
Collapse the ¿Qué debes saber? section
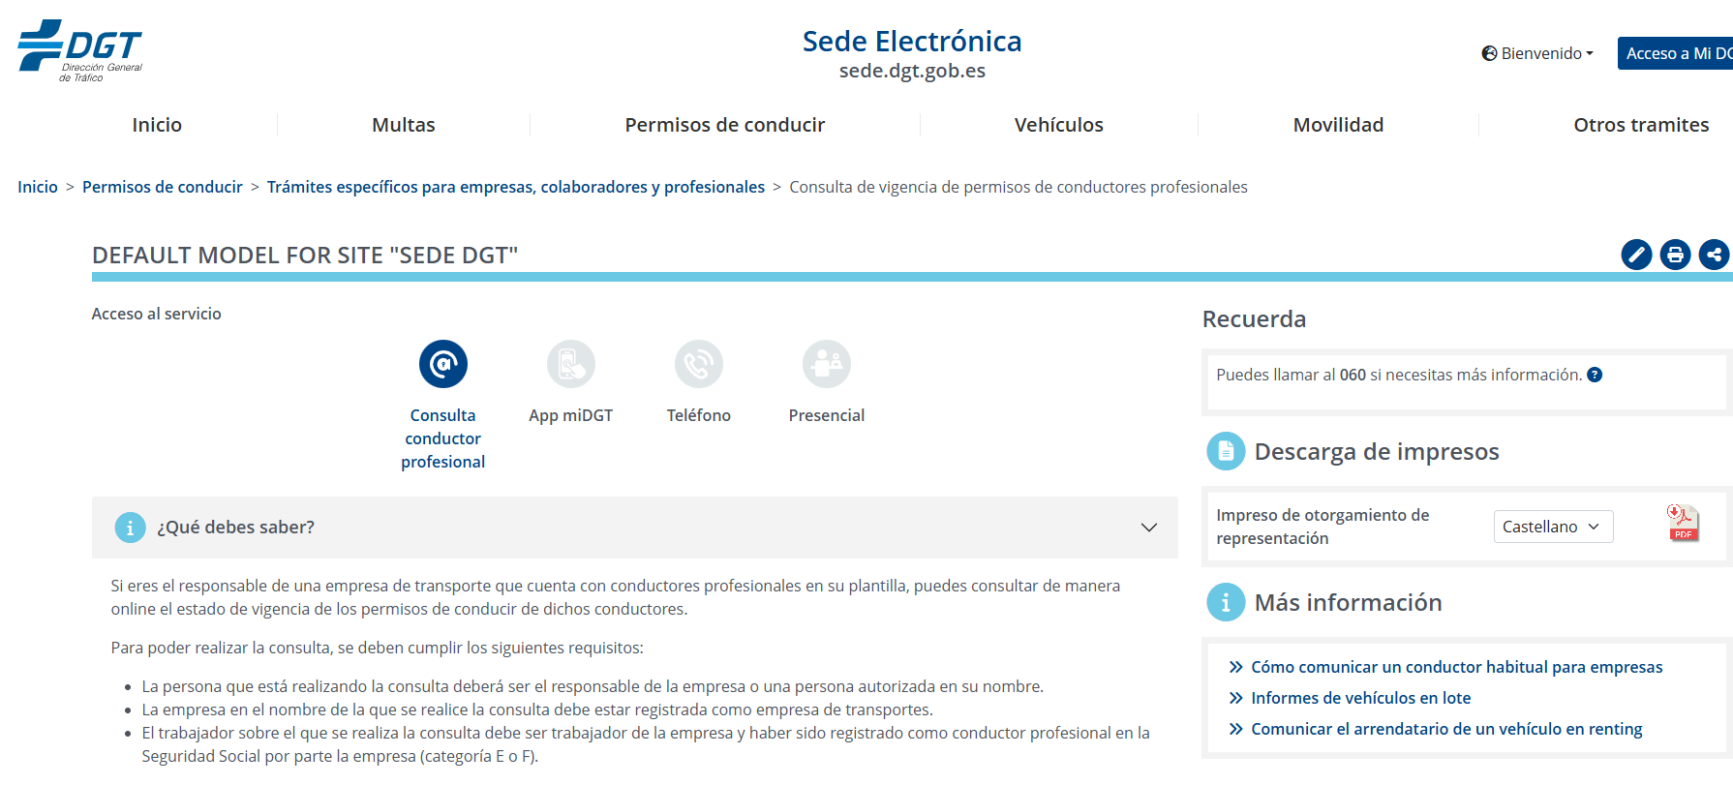(1148, 528)
